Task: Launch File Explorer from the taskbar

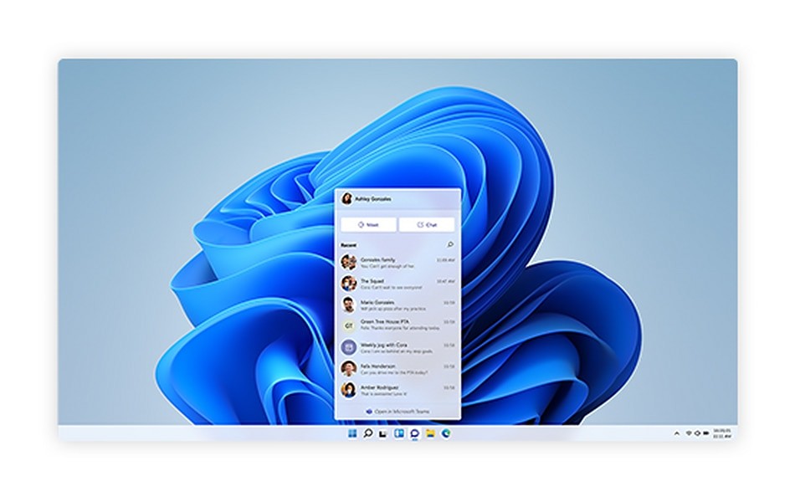Action: click(430, 433)
